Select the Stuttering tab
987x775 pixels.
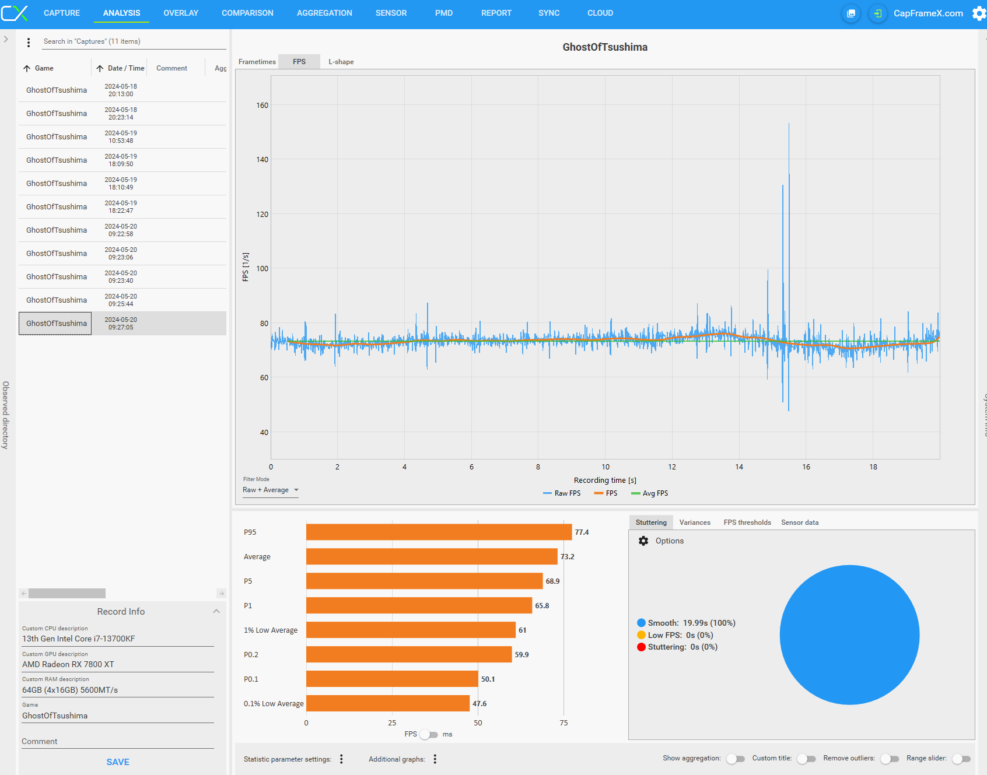click(x=651, y=522)
